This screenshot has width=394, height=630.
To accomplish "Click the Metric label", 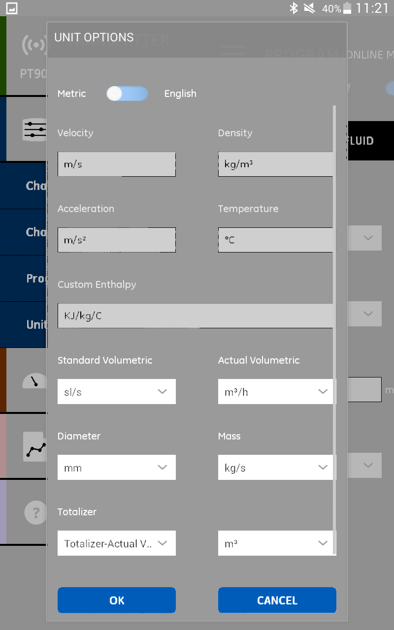I will [x=72, y=94].
